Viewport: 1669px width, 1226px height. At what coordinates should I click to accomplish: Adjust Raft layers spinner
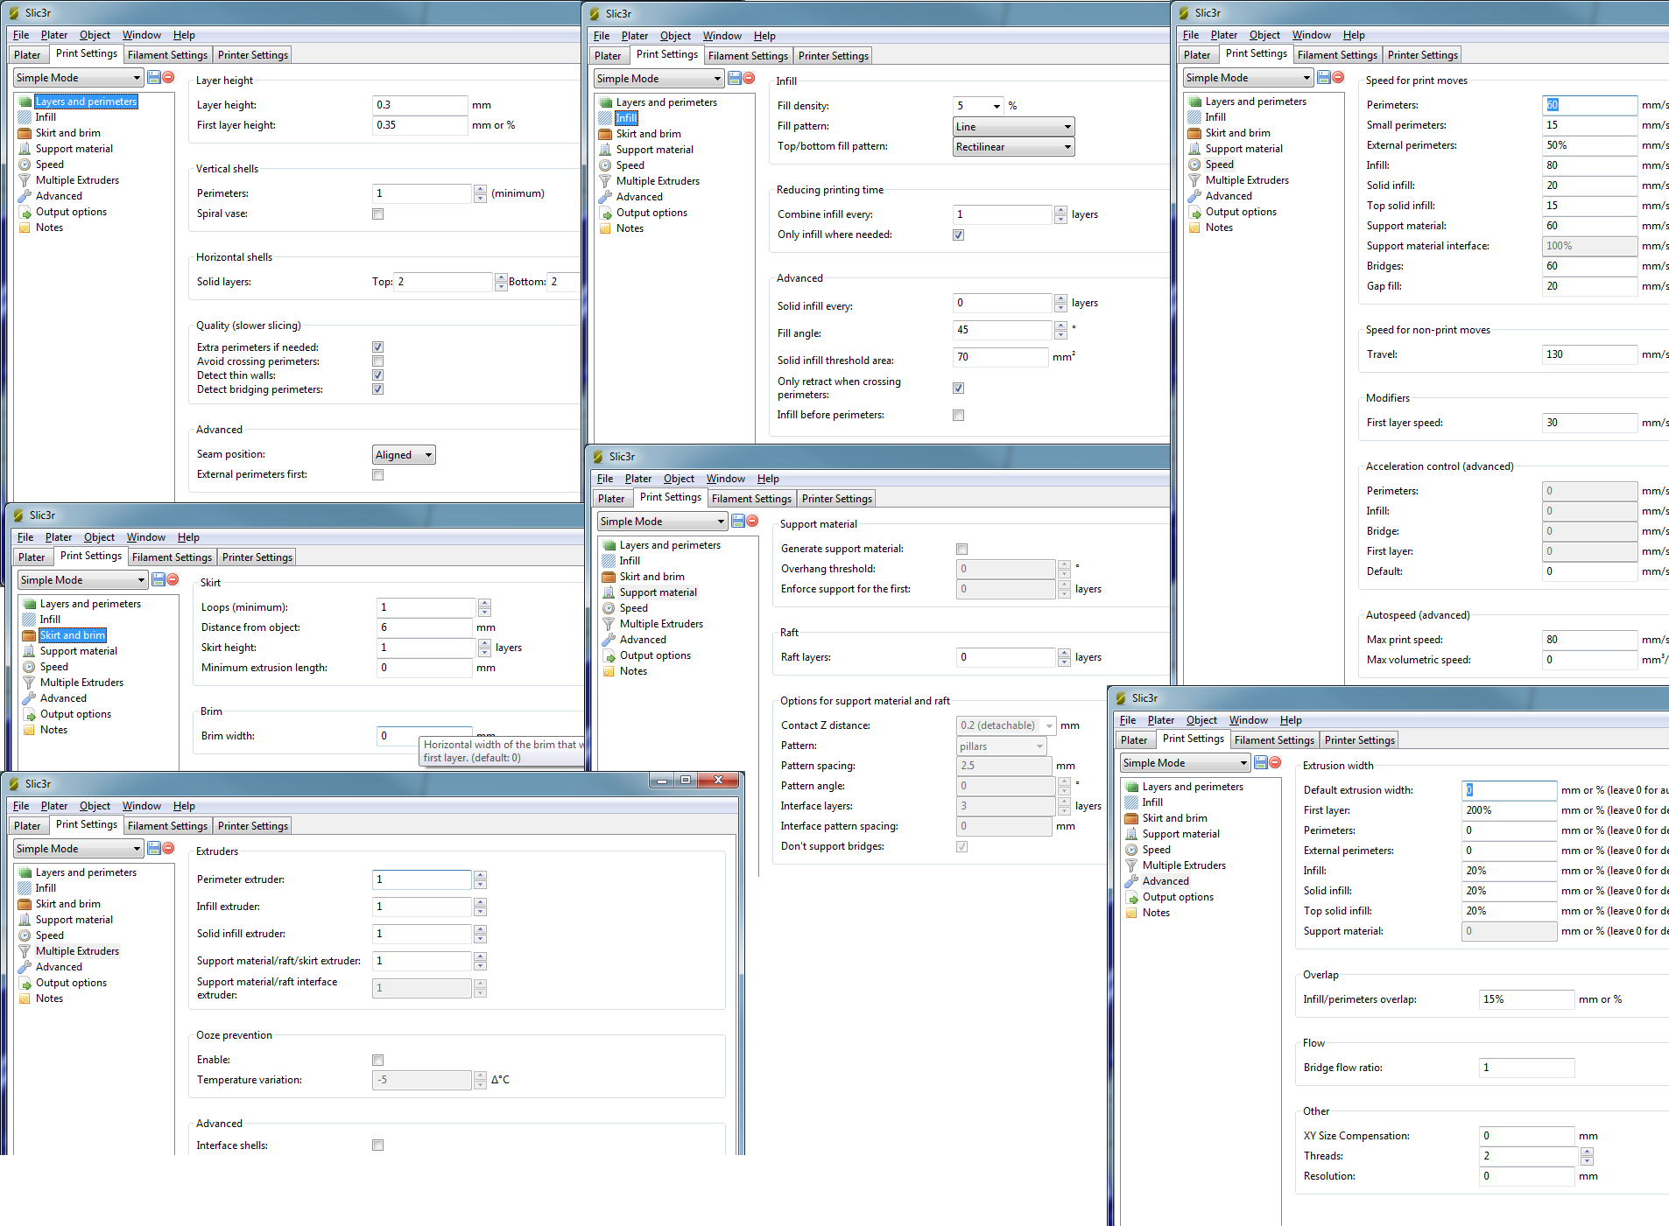(x=1064, y=657)
